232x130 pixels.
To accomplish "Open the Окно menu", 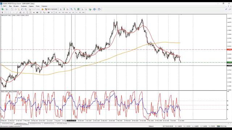I will pos(38,6).
